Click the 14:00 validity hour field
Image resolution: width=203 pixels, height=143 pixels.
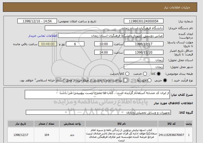coord(104,52)
